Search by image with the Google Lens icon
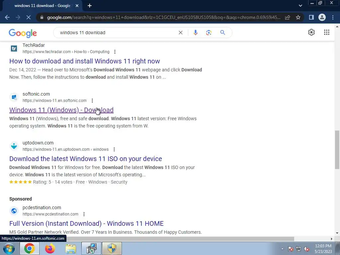The height and width of the screenshot is (255, 340). click(x=209, y=33)
